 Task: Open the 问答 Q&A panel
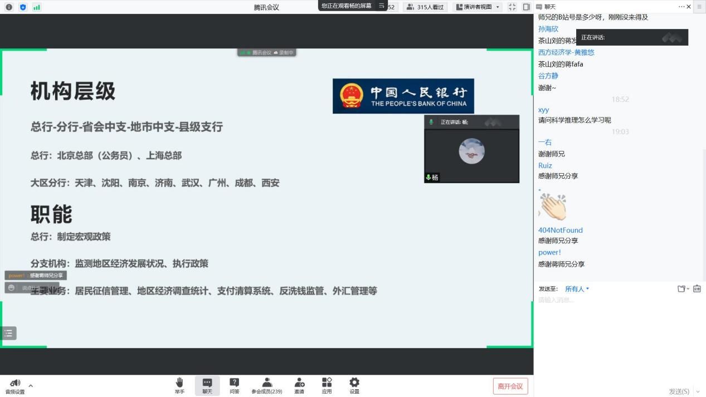click(235, 385)
